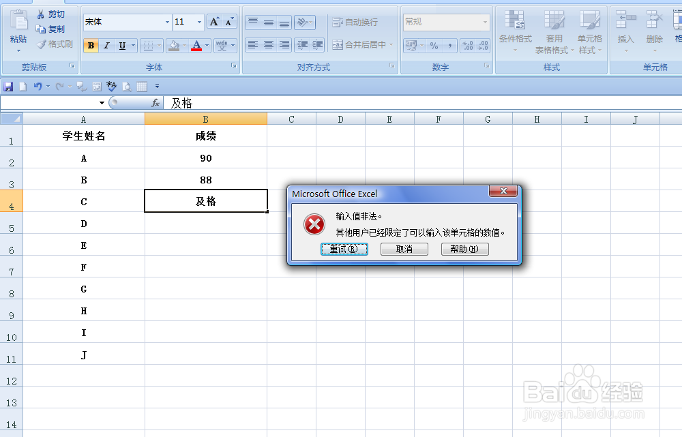
Task: Expand the font color dropdown arrow
Action: coord(207,46)
